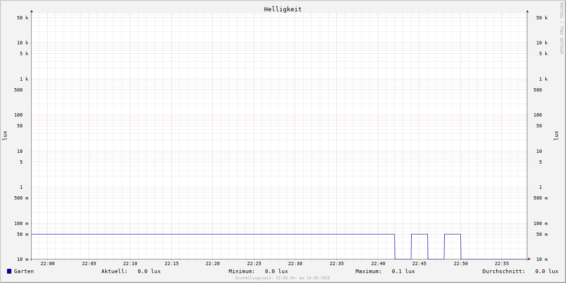This screenshot has height=283, width=566.
Task: Click the blue pulse peak near 22:45
Action: tap(419, 234)
